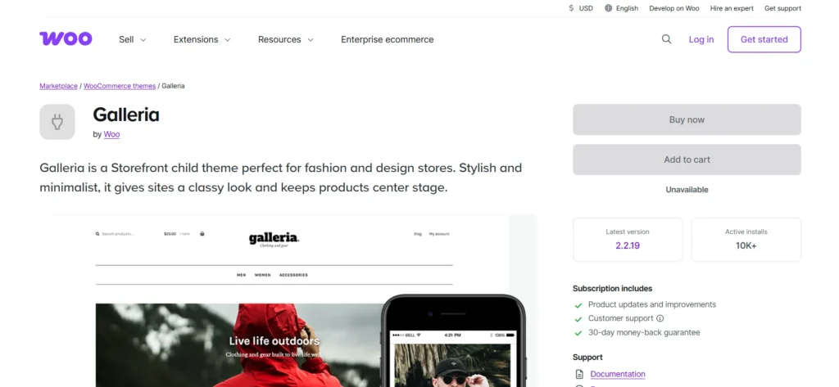Viewport: 839px width, 387px height.
Task: Open Enterprise ecommerce menu item
Action: (x=388, y=39)
